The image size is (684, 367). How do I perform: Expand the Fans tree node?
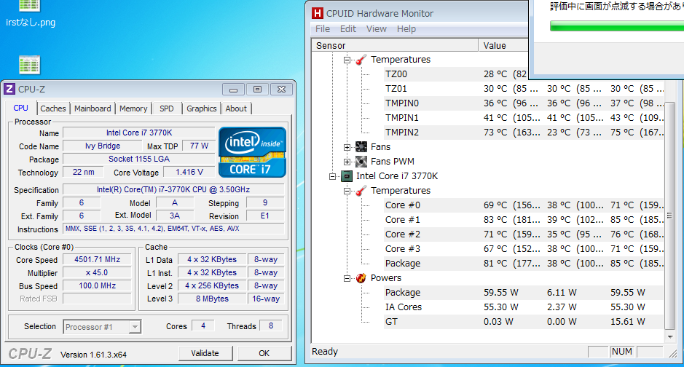[347, 147]
